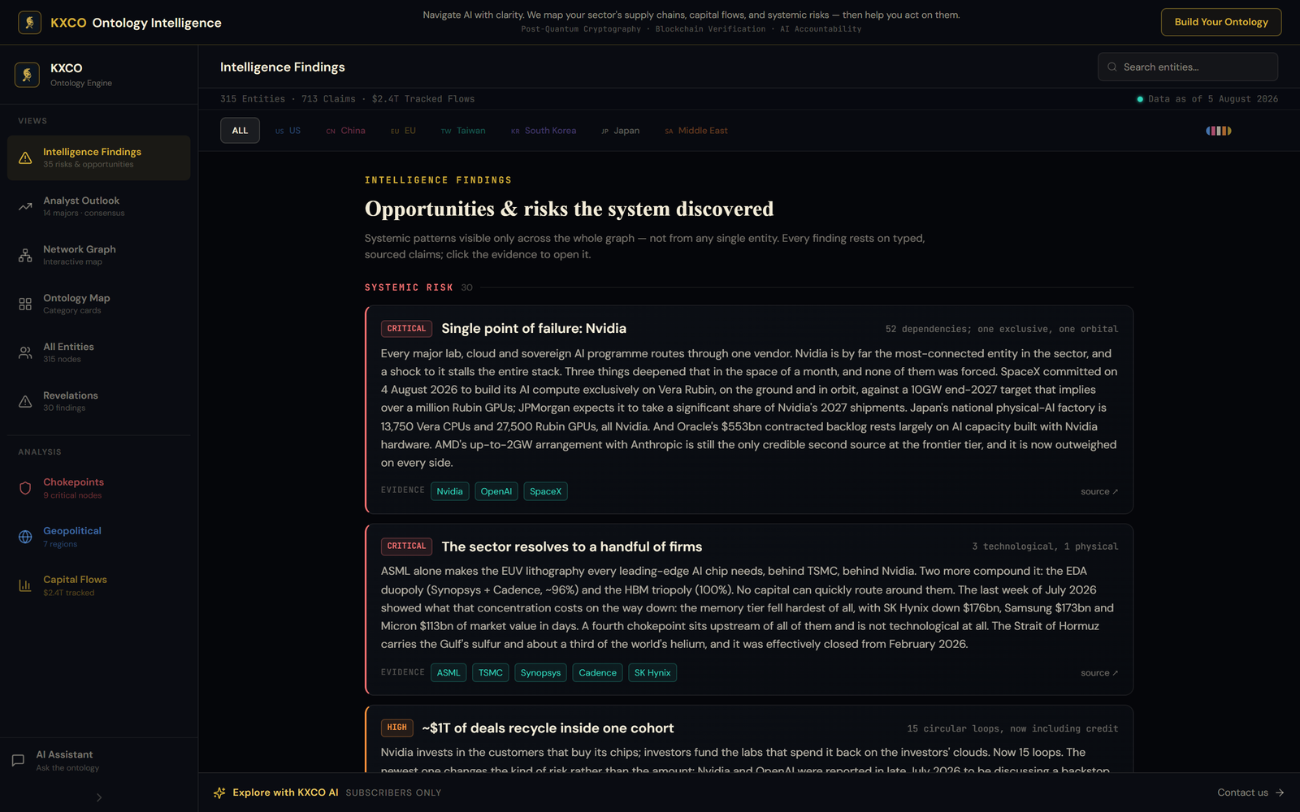The height and width of the screenshot is (812, 1300).
Task: Click Nvidia evidence tag
Action: 449,491
